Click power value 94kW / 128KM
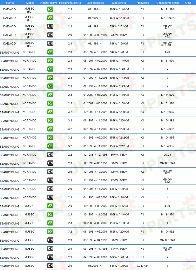 coord(119,52)
